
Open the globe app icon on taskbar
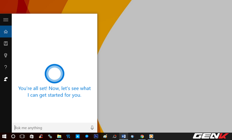(133, 136)
